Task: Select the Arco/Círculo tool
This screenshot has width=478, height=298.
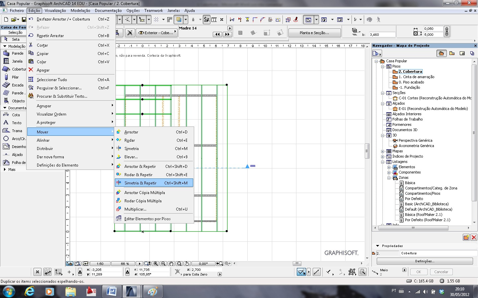Action: pyautogui.click(x=14, y=138)
